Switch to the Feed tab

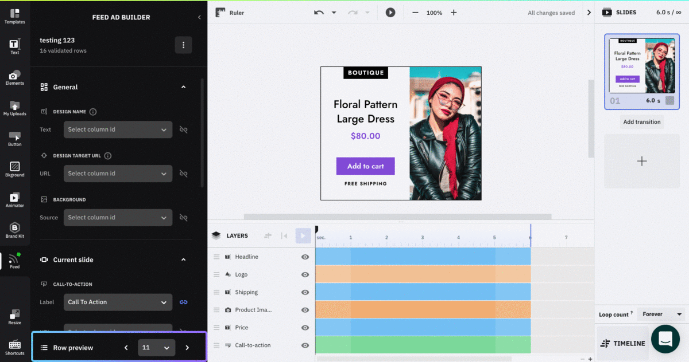[x=15, y=259]
